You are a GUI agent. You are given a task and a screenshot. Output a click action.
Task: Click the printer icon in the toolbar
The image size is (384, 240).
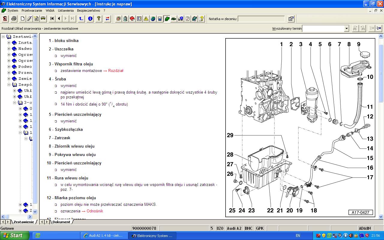point(14,19)
